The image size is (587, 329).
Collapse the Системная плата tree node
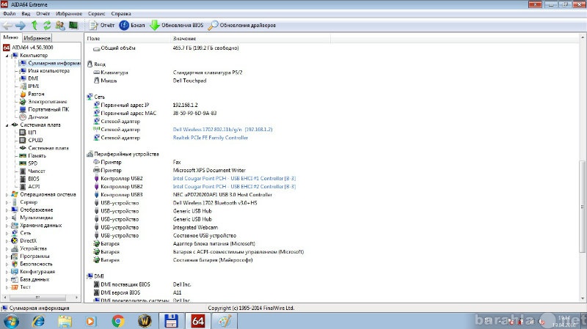[7, 125]
